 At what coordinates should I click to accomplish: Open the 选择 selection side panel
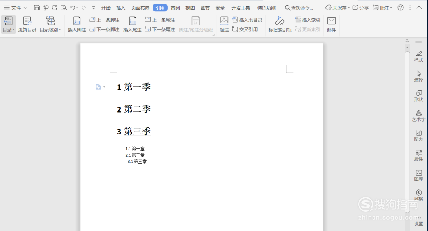click(x=418, y=76)
